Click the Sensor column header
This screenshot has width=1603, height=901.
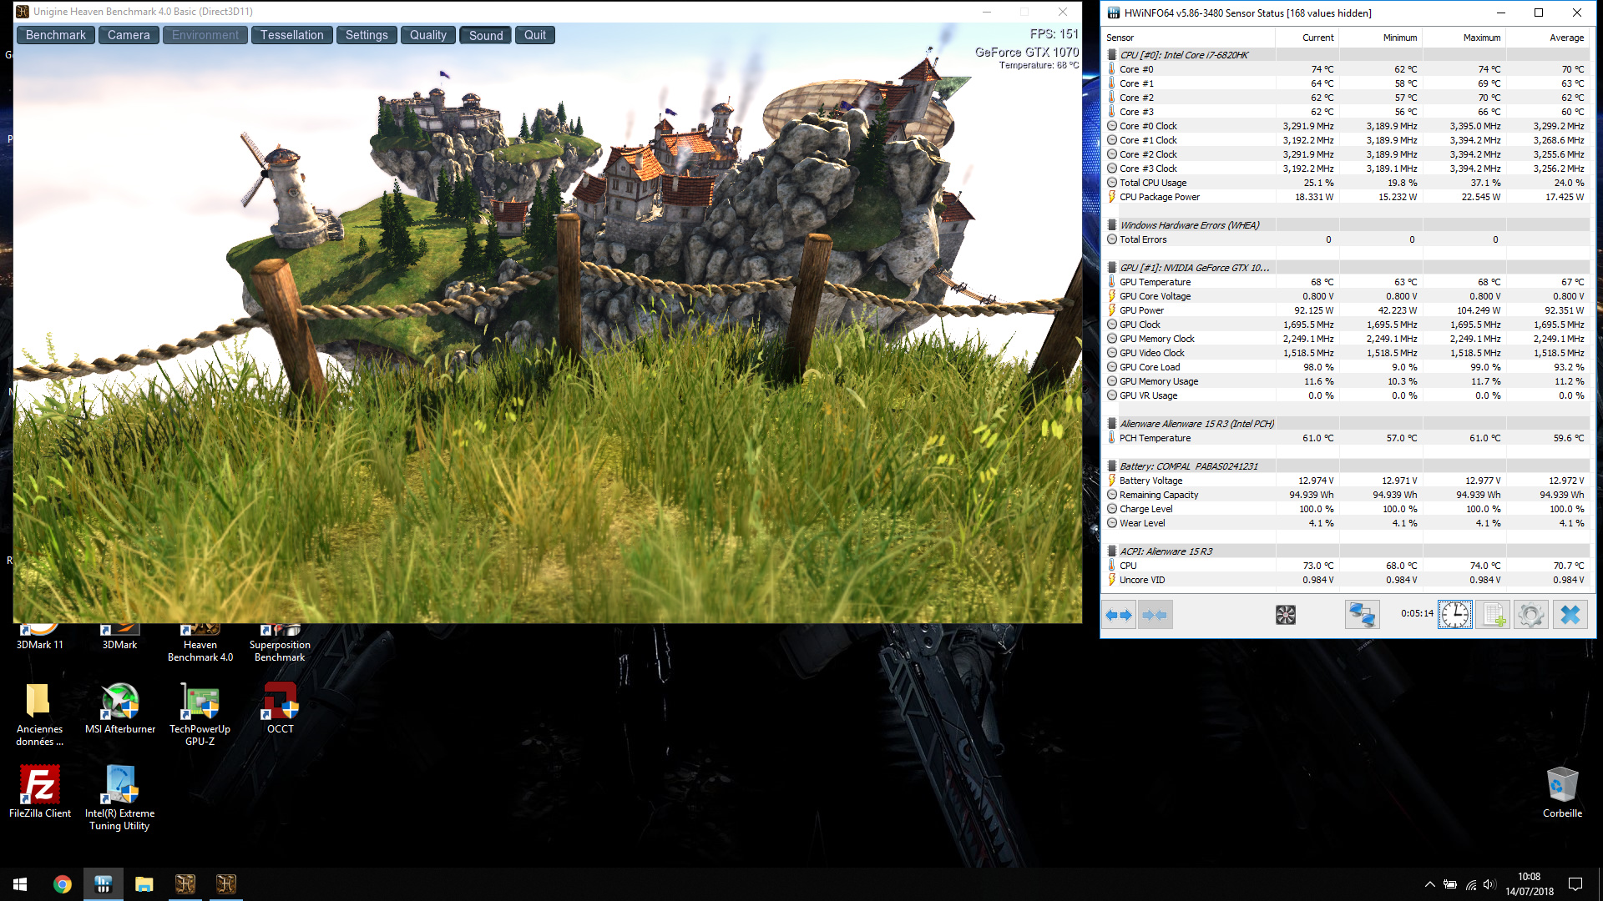click(x=1188, y=38)
